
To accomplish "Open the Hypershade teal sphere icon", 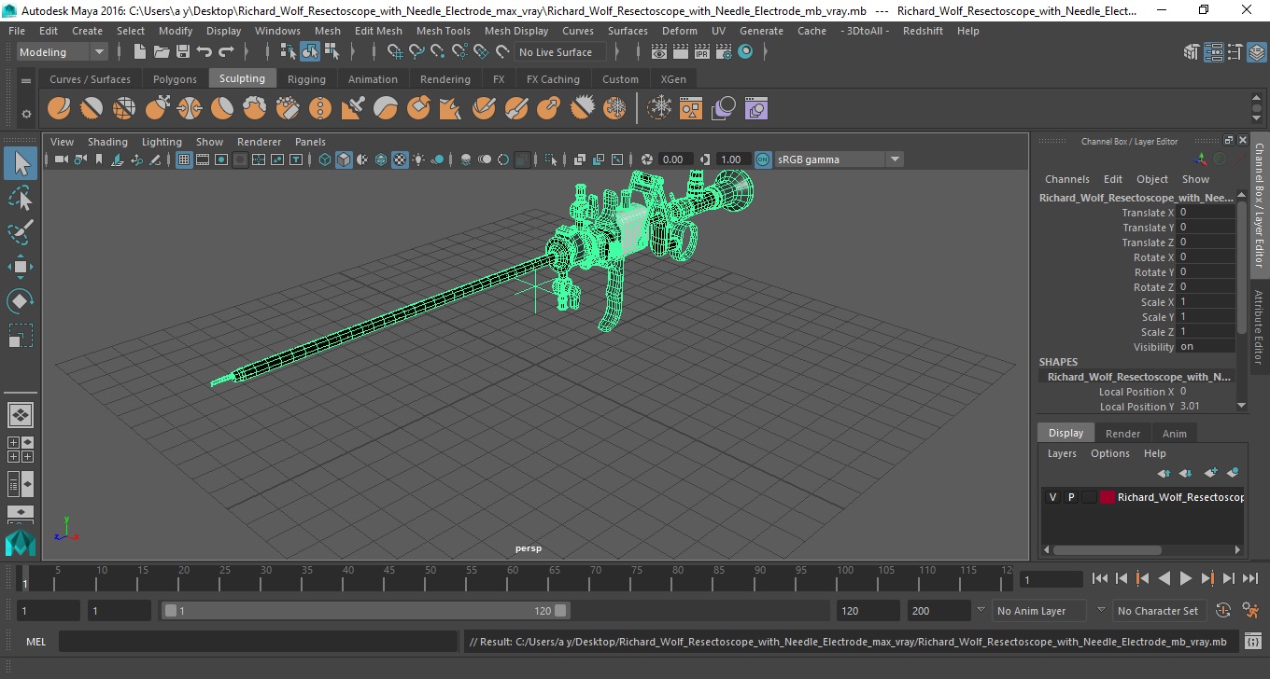I will point(745,52).
